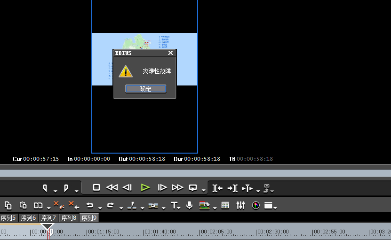Redo the last undone action
Viewport: 391px width, 240px height.
tap(111, 205)
